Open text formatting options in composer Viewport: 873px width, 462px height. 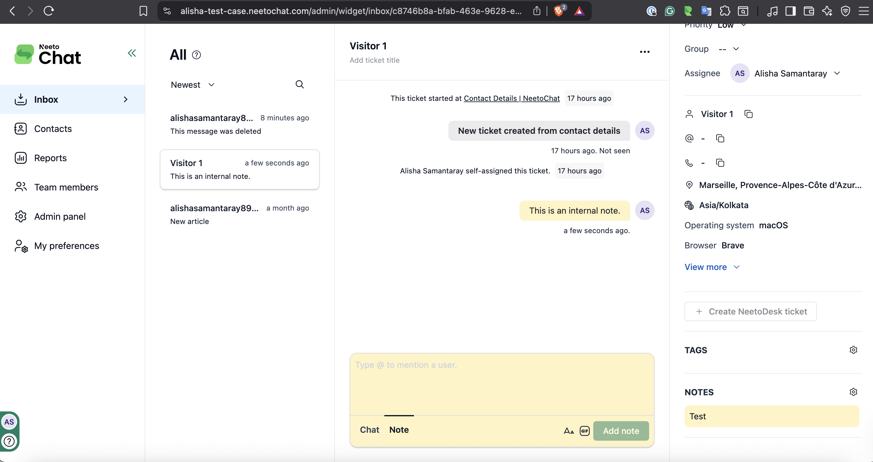click(568, 431)
